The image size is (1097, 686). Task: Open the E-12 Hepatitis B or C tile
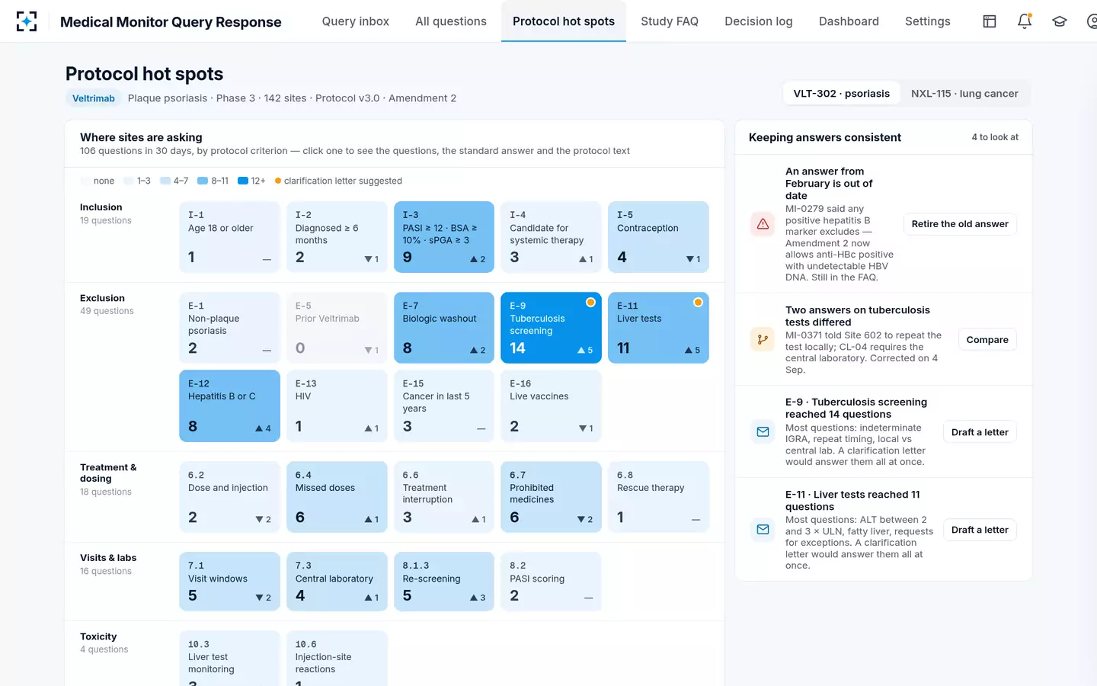coord(229,406)
